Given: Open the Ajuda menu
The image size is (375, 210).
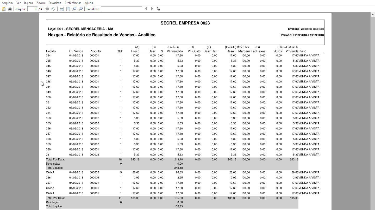Looking at the screenshot, I should point(89,3).
